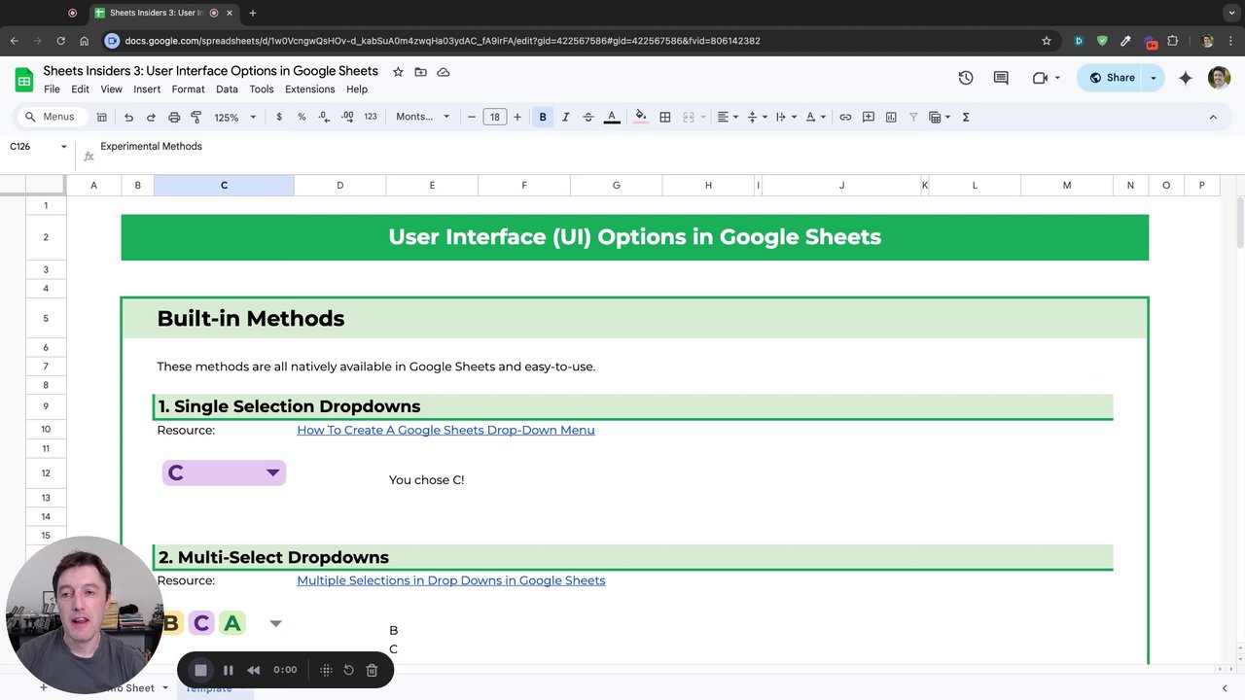
Task: Open Multiple Selections in Drop Downs link
Action: (x=451, y=580)
